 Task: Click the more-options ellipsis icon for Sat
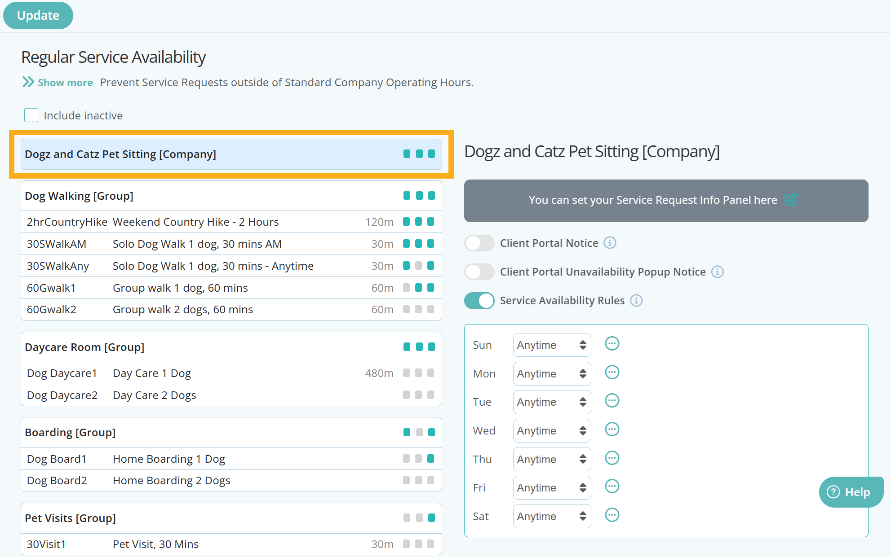pyautogui.click(x=612, y=515)
